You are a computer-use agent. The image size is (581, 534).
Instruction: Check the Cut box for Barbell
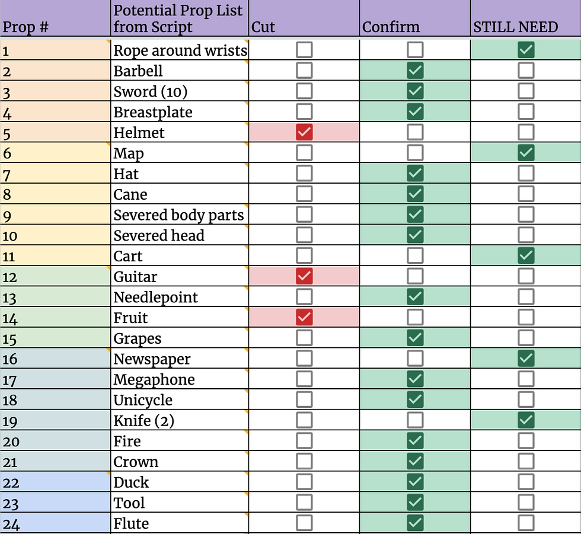pyautogui.click(x=304, y=71)
